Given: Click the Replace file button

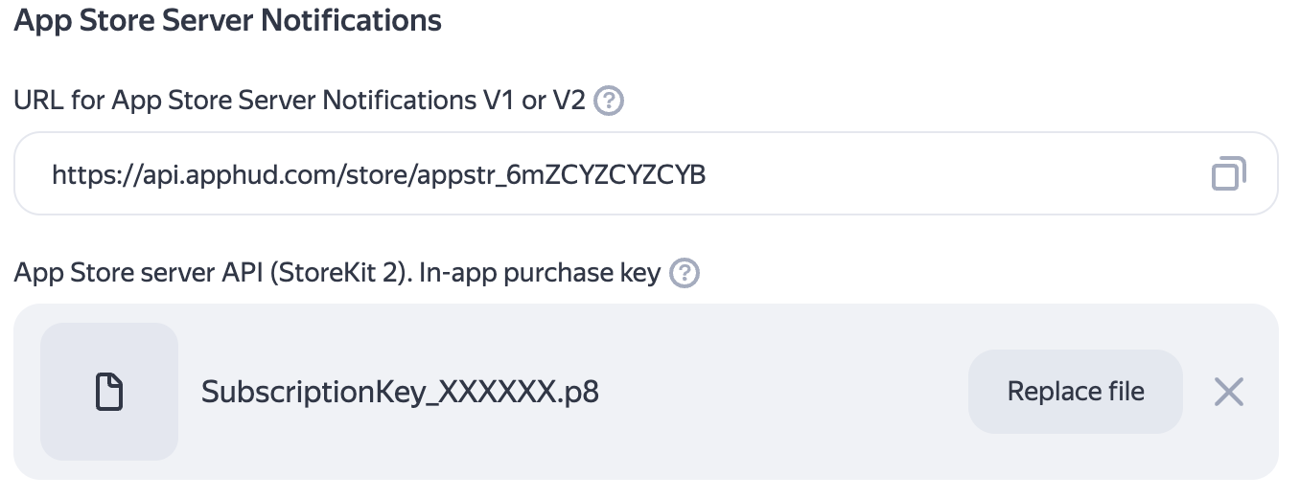Looking at the screenshot, I should (x=1075, y=392).
